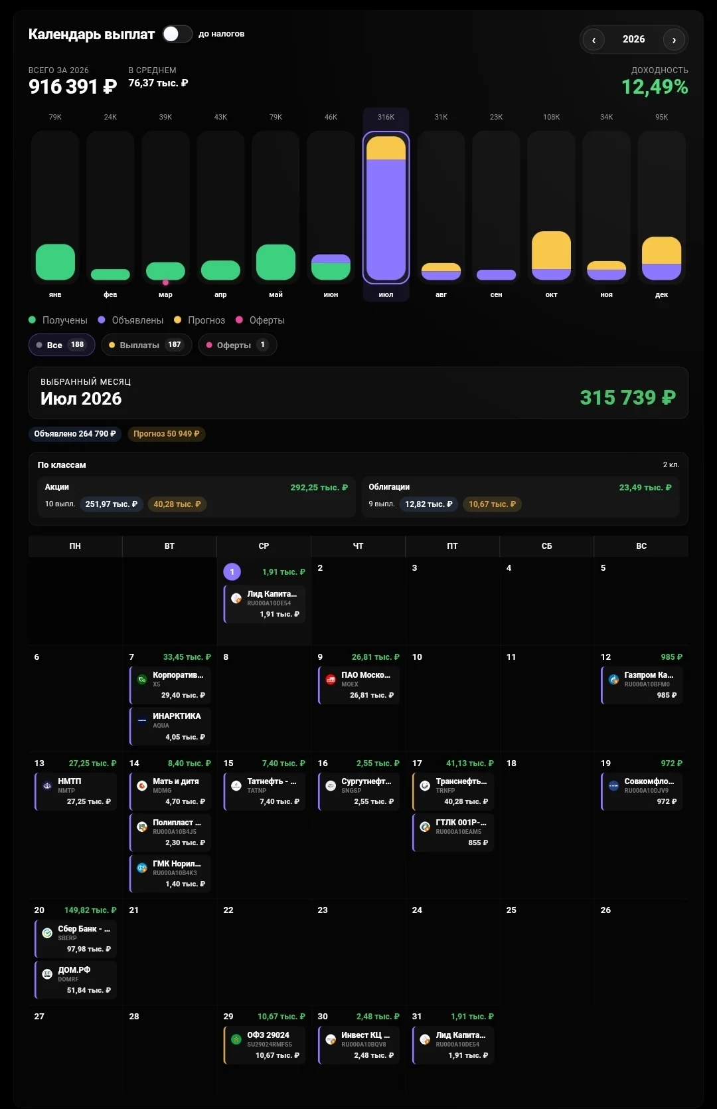Click the ДОМ.РФ DOMRF logo icon
The height and width of the screenshot is (1109, 717).
click(x=47, y=975)
